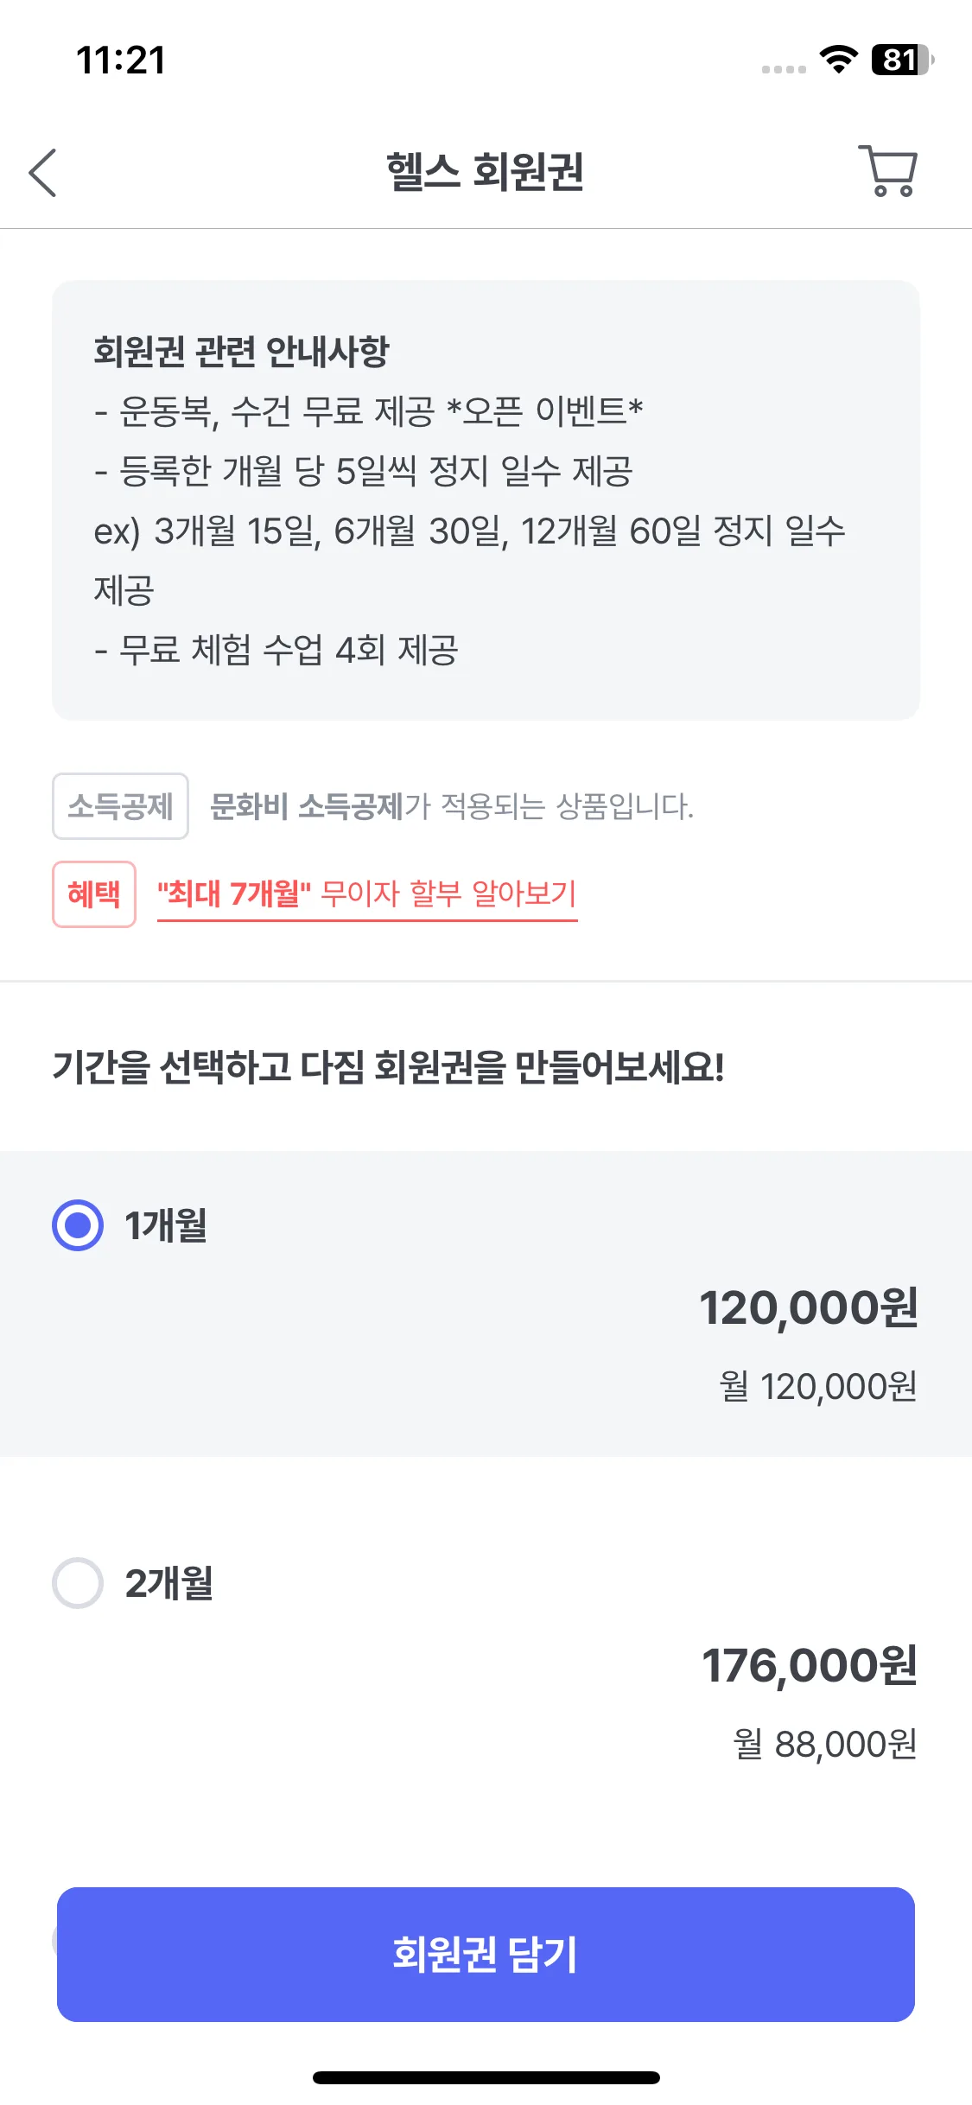The image size is (972, 2105).
Task: Tap the 176,000원 price of 2개월 option
Action: [810, 1666]
